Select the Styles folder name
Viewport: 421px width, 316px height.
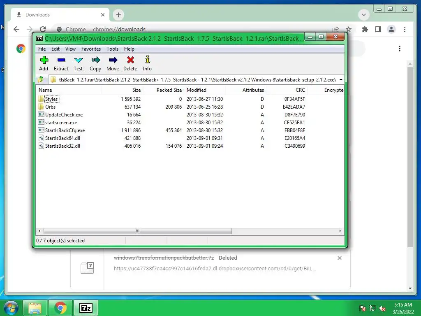(51, 99)
